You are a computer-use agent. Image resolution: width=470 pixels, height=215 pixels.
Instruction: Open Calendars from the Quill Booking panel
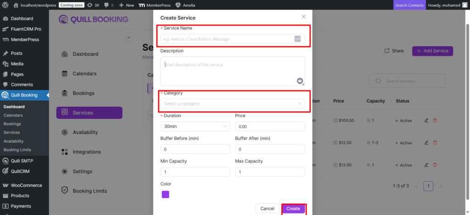(x=84, y=74)
